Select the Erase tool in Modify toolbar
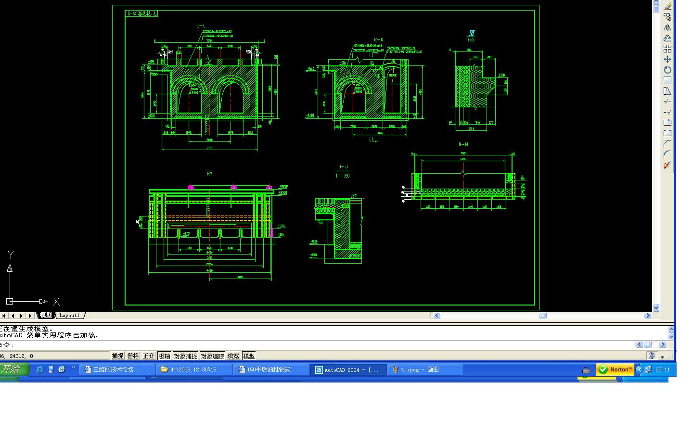Image resolution: width=693 pixels, height=433 pixels. [x=667, y=6]
